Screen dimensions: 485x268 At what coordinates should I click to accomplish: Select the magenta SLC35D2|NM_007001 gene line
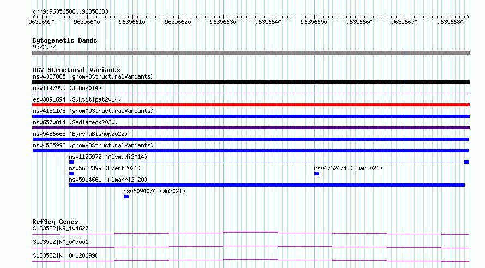[x=251, y=247]
